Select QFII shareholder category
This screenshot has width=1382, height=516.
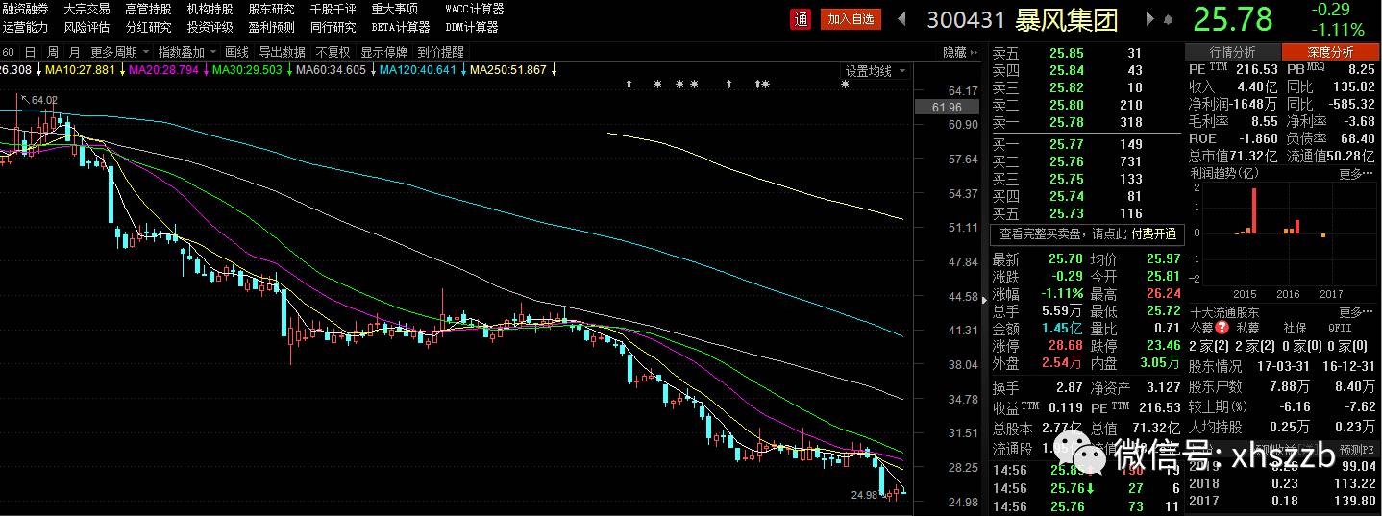point(1340,327)
